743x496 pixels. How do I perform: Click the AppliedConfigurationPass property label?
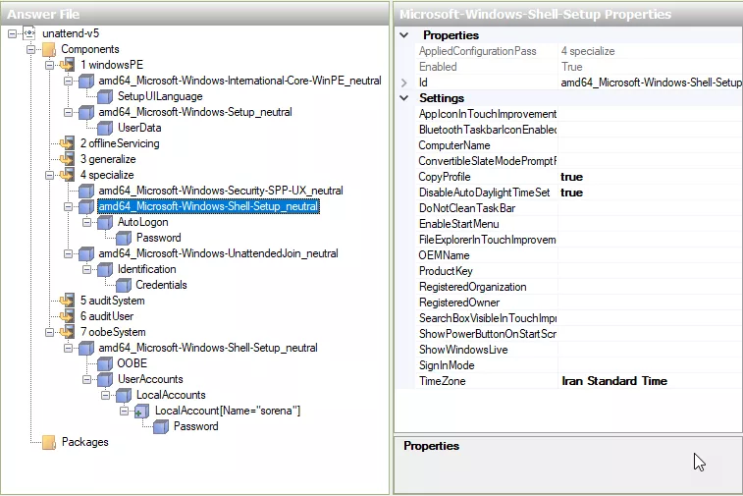[x=477, y=51]
